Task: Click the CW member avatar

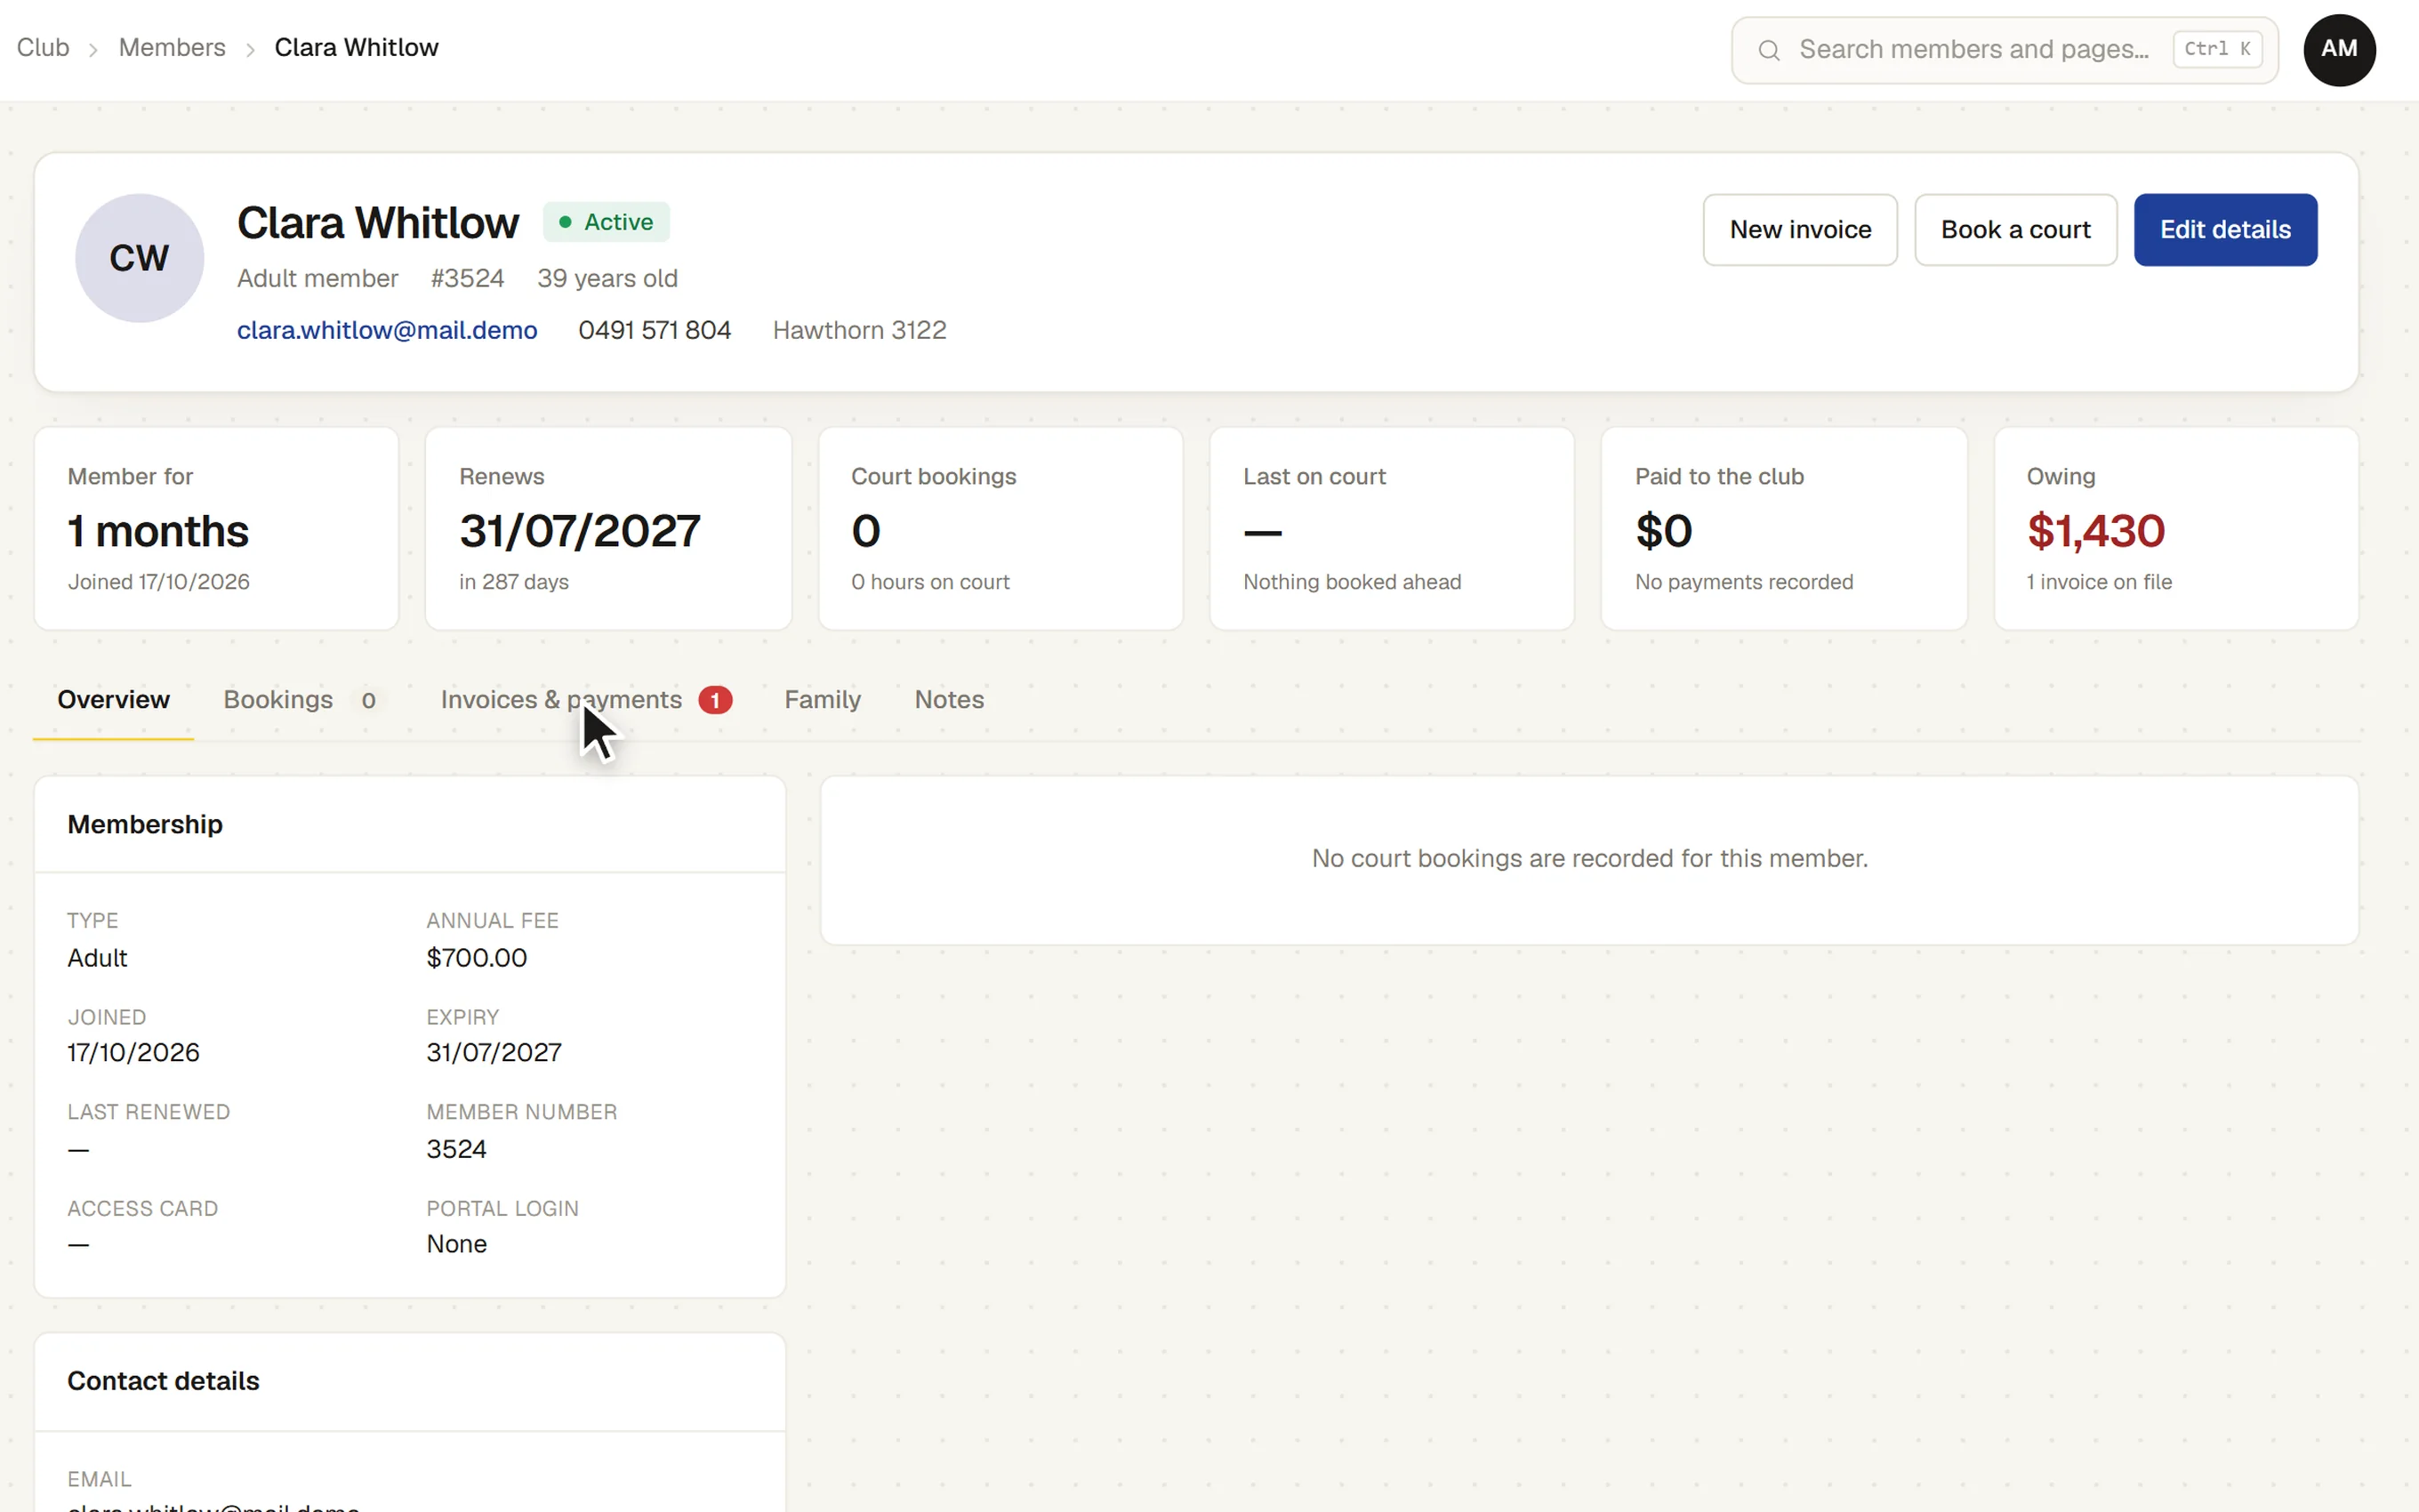Action: click(139, 258)
